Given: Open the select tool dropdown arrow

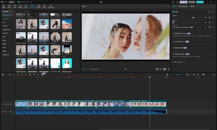Looking at the screenshot, I should (5, 75).
